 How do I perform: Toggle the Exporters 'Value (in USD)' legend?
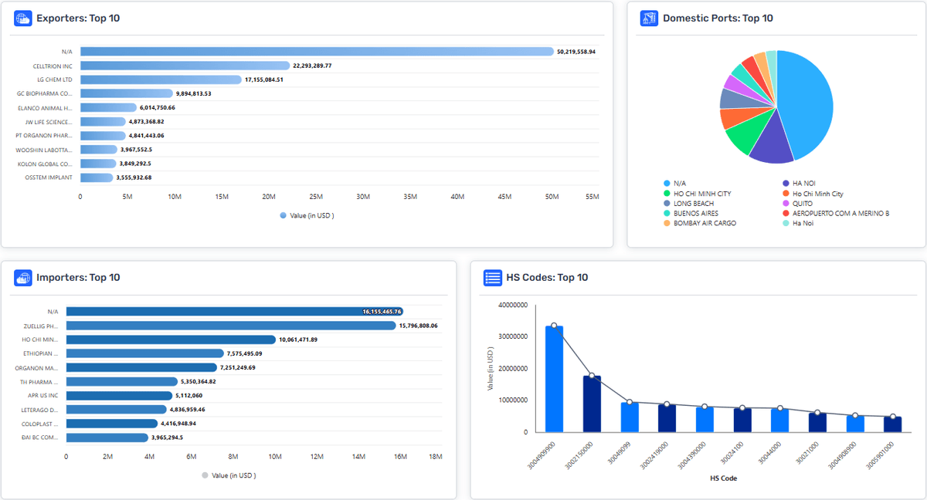pos(307,215)
